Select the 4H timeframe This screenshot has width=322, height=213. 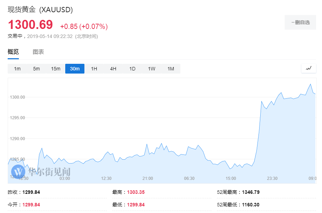(x=113, y=69)
